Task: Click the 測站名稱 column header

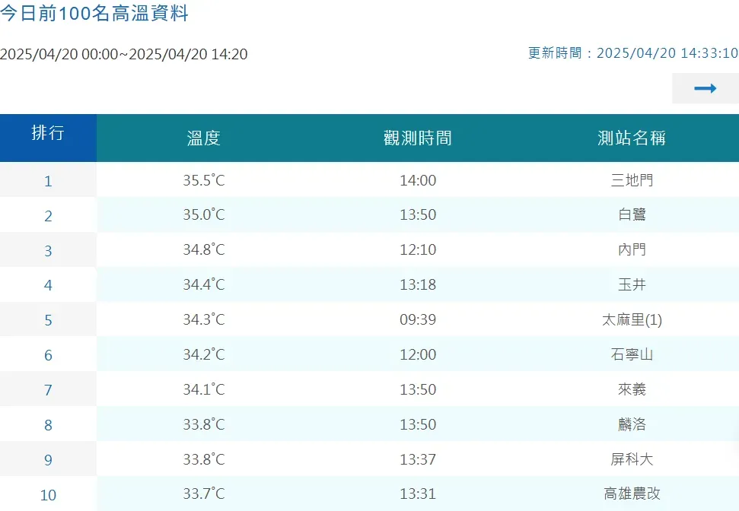Action: click(632, 138)
